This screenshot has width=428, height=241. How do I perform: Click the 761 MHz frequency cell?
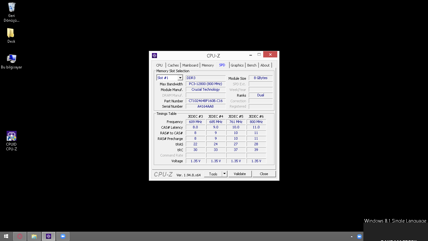tap(236, 122)
